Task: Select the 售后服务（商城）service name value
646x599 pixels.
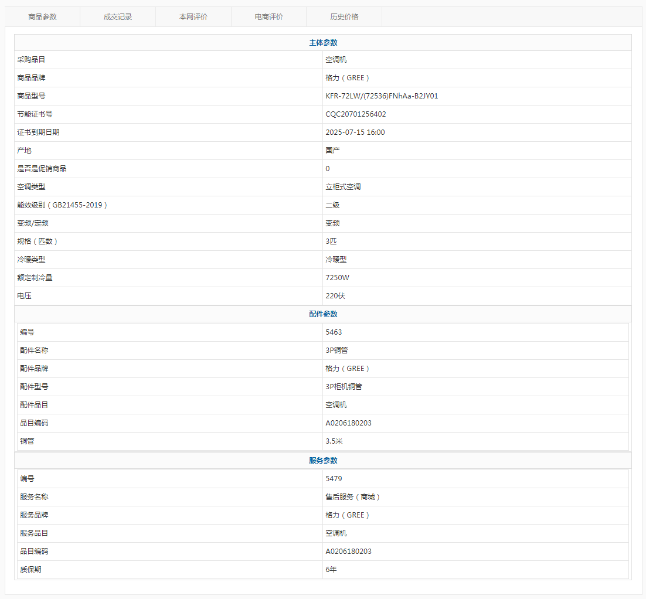Action: [x=353, y=497]
